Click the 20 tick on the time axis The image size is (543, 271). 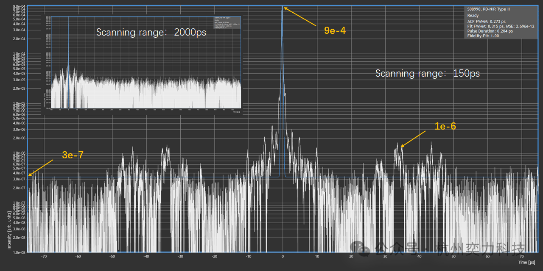click(351, 256)
